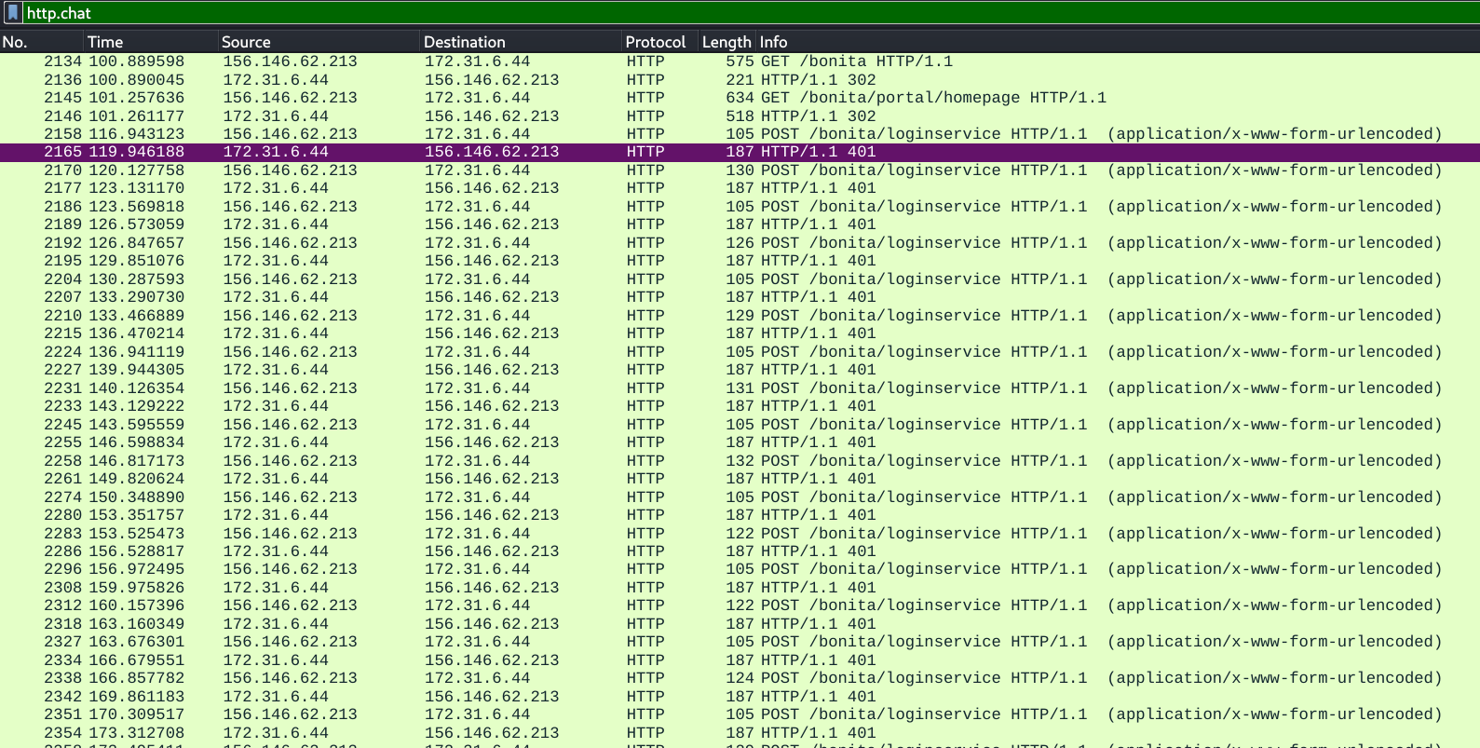Click the http.chat display filter field

[745, 13]
